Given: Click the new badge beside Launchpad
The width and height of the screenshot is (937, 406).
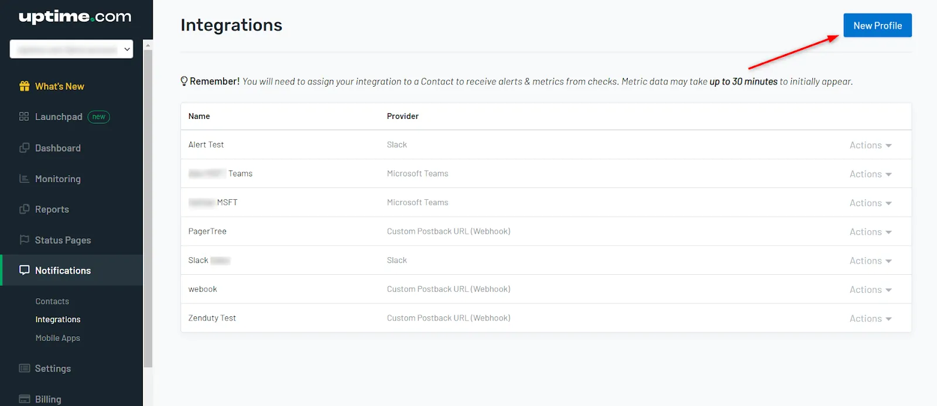Looking at the screenshot, I should [99, 117].
